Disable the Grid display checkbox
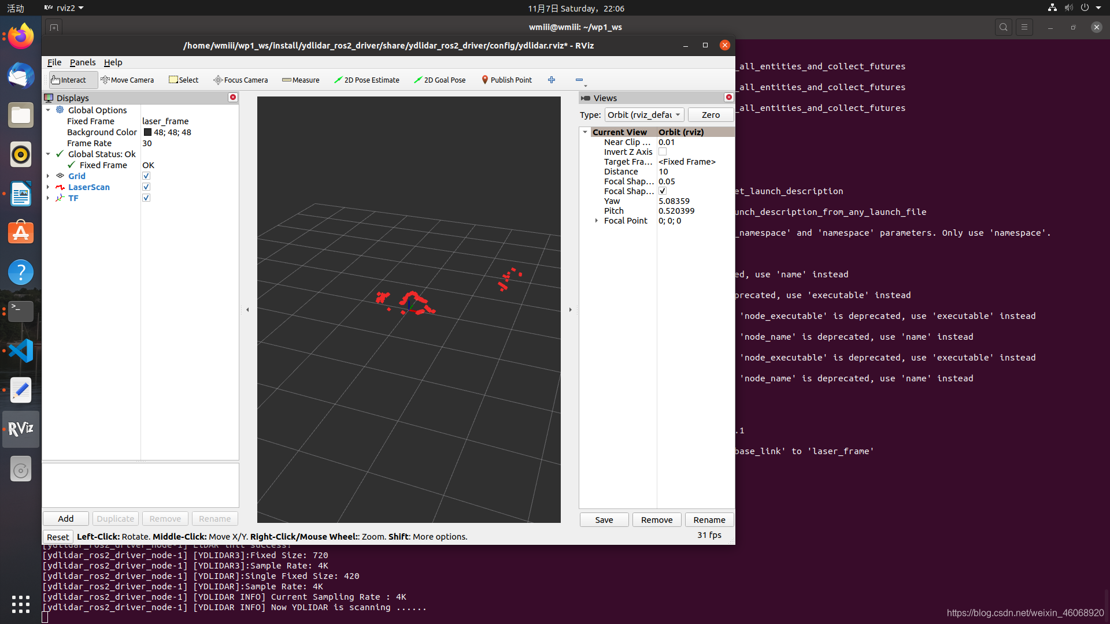Viewport: 1110px width, 624px height. (146, 176)
